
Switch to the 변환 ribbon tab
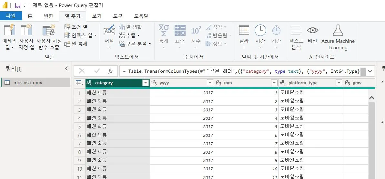click(x=48, y=16)
